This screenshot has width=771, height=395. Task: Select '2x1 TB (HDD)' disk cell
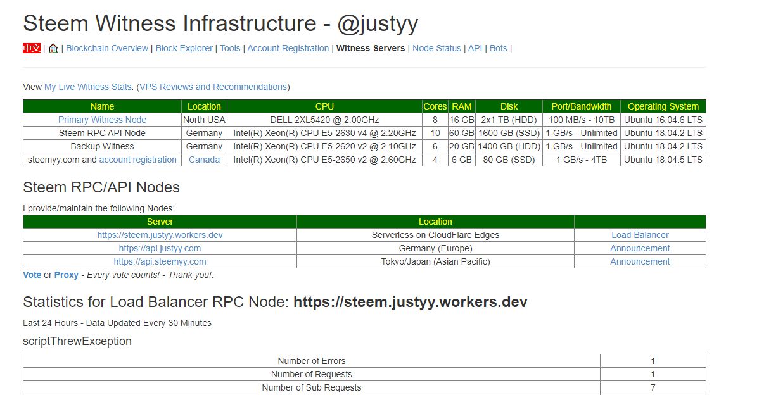pos(509,120)
